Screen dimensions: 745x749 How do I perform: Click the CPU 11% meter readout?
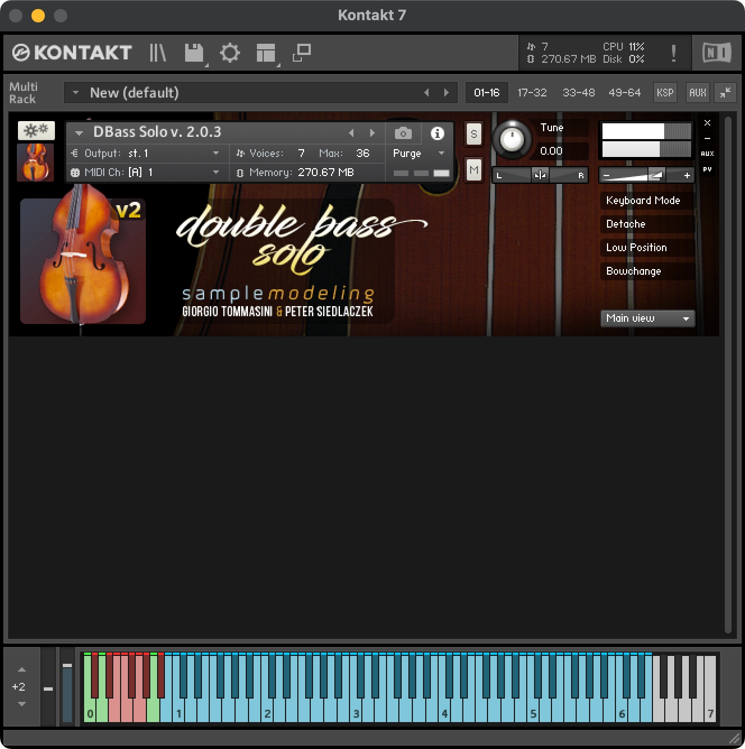623,47
